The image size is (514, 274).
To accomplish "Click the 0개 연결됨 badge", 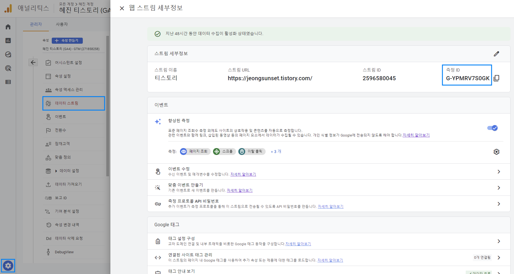I will pyautogui.click(x=482, y=258).
